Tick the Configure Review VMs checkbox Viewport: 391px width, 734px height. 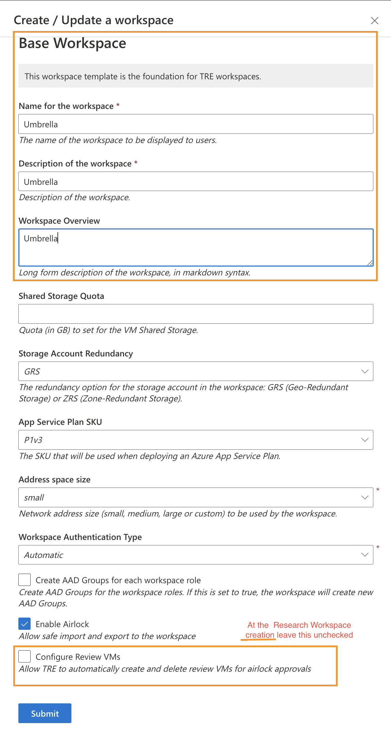(x=24, y=656)
